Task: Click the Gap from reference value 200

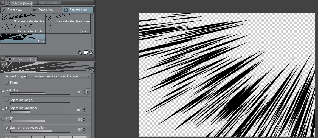Action: click(x=80, y=130)
